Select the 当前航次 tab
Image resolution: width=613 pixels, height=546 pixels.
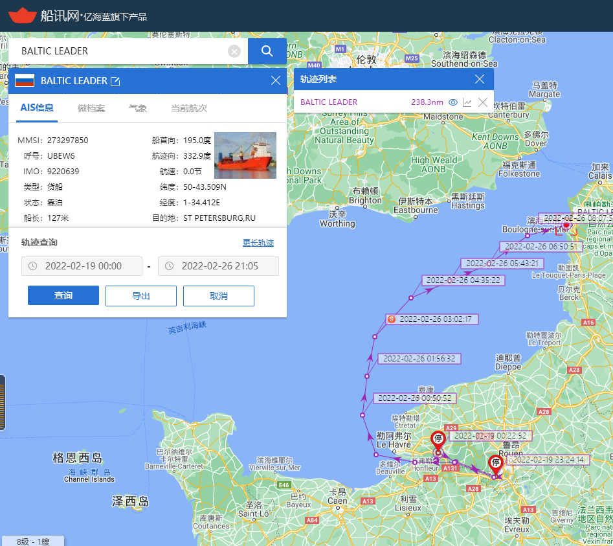coord(189,108)
